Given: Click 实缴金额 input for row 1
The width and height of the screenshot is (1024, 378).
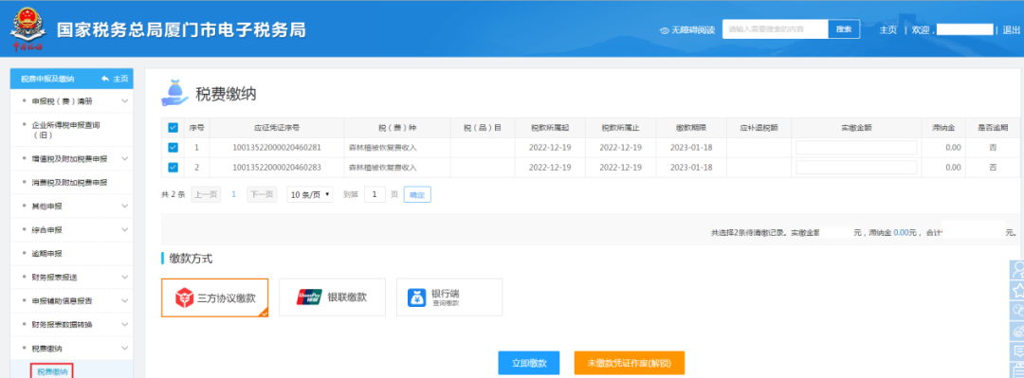Looking at the screenshot, I should click(x=856, y=148).
